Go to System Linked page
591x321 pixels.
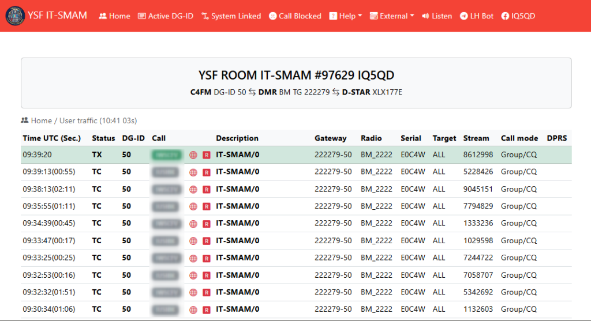pos(231,16)
